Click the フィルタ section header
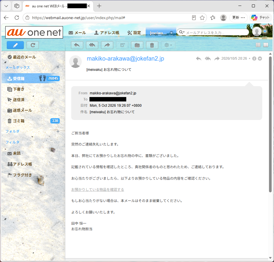The width and height of the screenshot is (274, 262). (x=12, y=142)
